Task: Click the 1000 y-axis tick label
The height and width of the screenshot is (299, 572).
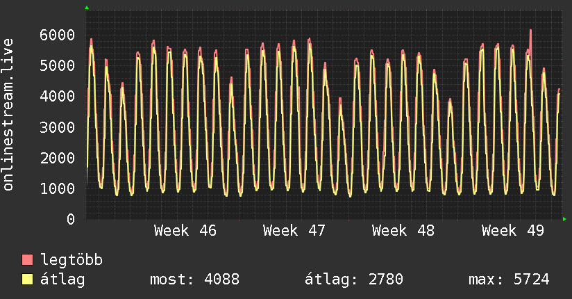Action: pos(58,188)
